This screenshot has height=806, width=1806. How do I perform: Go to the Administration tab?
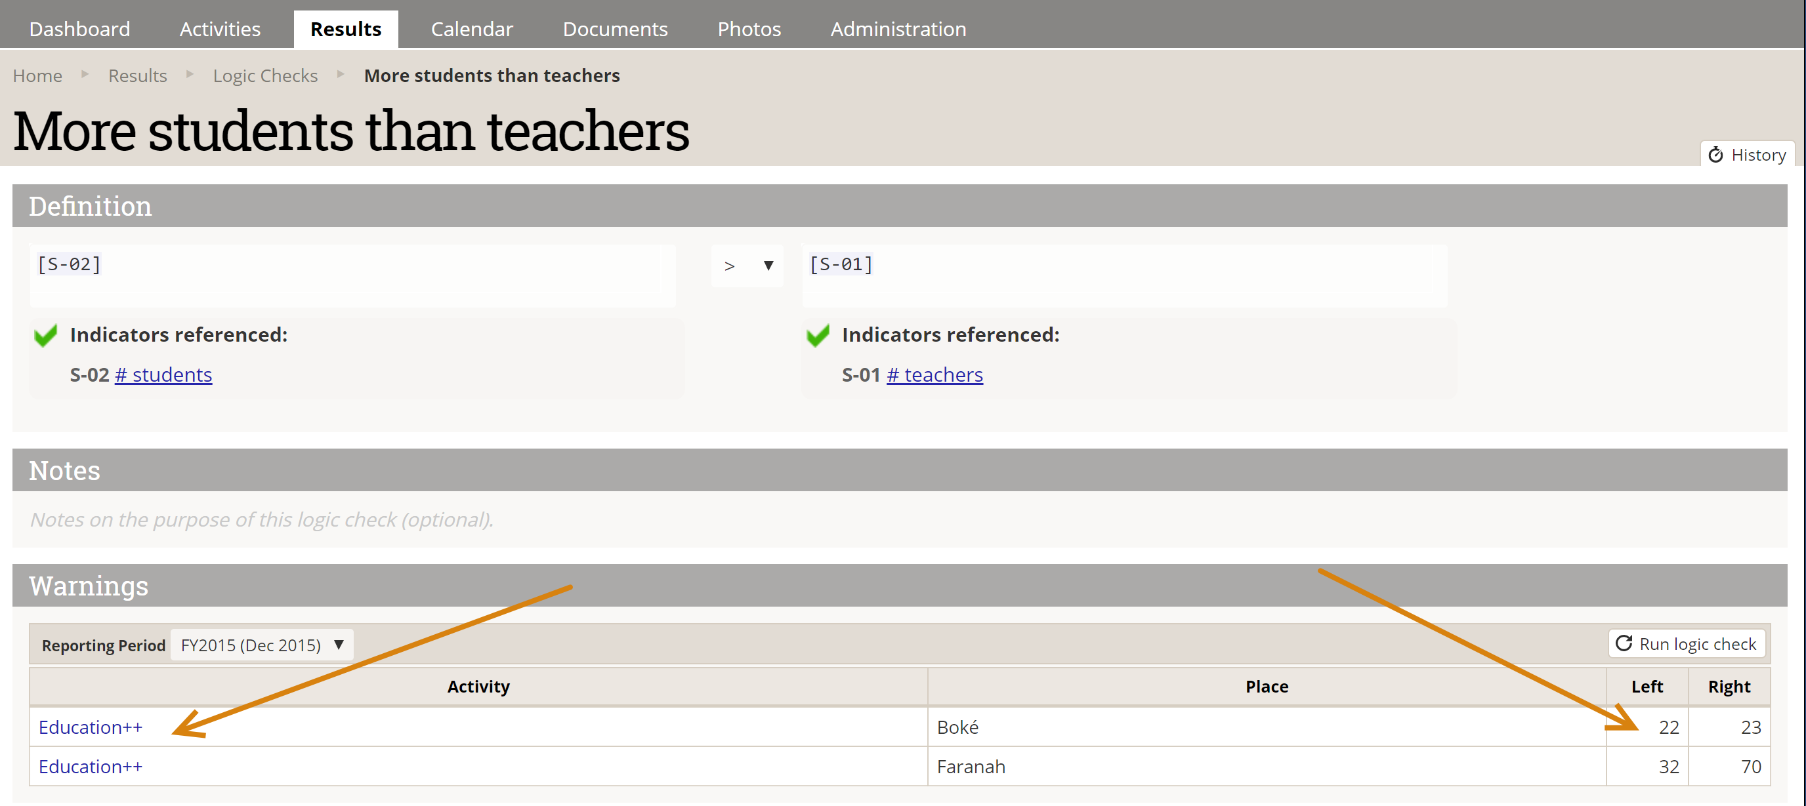click(898, 29)
